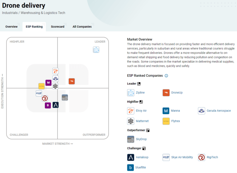The width and height of the screenshot is (237, 173).
Task: Click the Zipline robot icon in the Leader quadrant
Action: (x=96, y=50)
